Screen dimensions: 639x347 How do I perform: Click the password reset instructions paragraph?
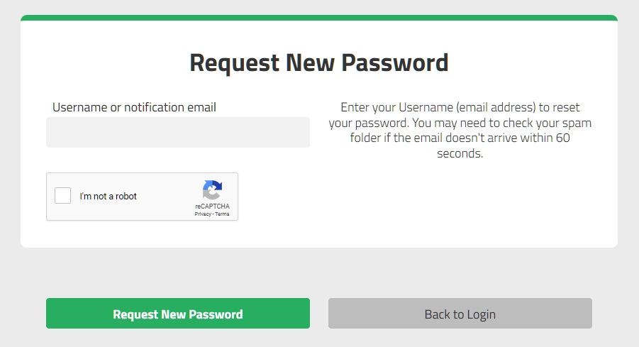[x=460, y=130]
